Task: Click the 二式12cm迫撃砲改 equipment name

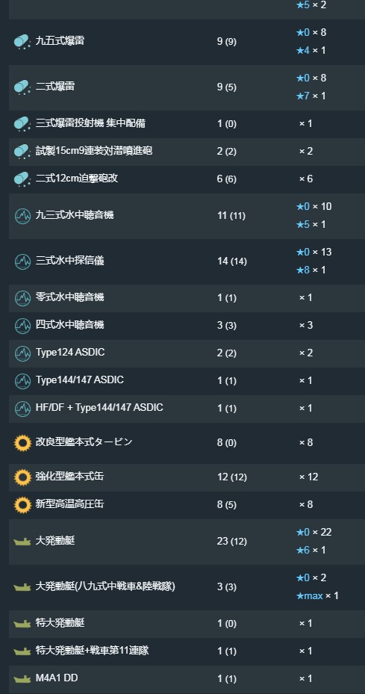Action: click(77, 179)
